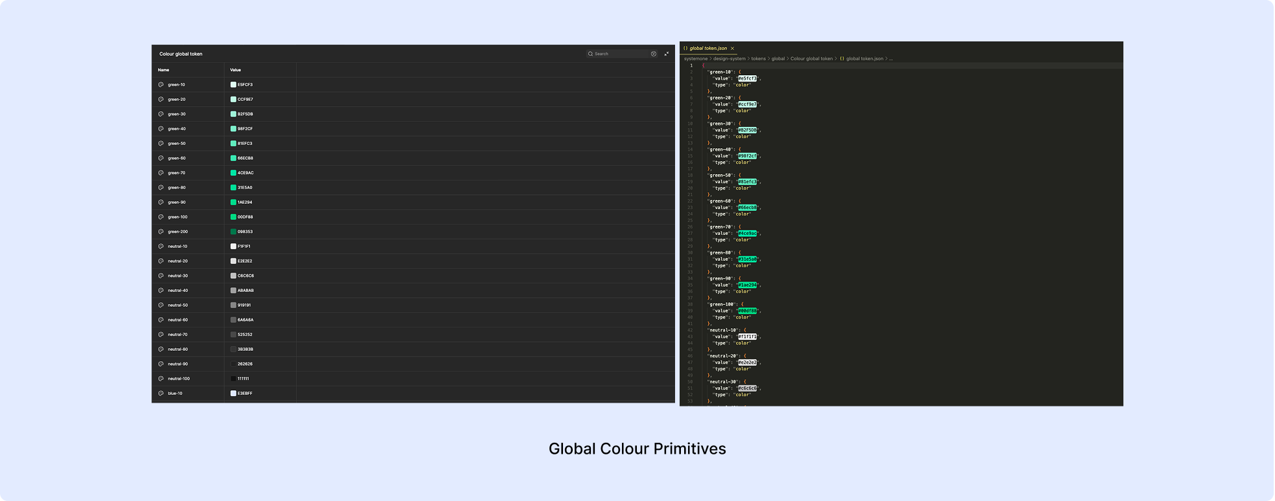The width and height of the screenshot is (1275, 501).
Task: Switch to the global token.json tab
Action: [707, 49]
